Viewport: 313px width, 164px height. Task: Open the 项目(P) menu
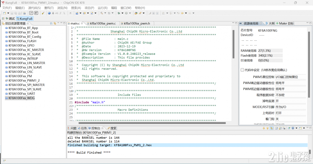click(89, 8)
